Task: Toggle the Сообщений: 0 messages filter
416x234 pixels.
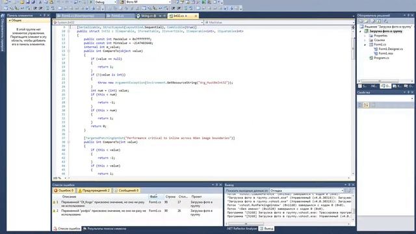Action: tap(126, 190)
